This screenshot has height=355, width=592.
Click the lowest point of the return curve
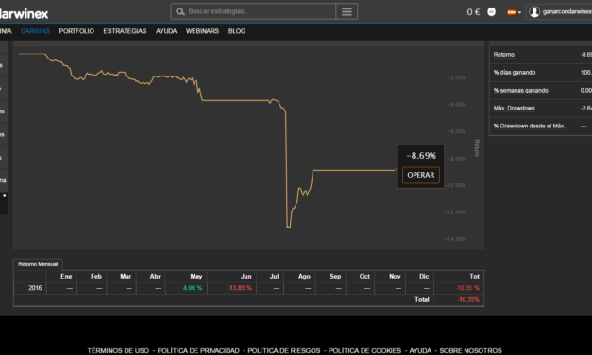pyautogui.click(x=289, y=228)
